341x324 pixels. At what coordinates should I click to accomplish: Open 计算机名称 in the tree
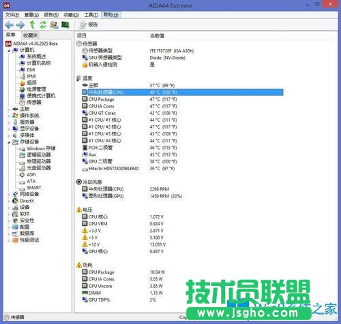click(x=35, y=63)
